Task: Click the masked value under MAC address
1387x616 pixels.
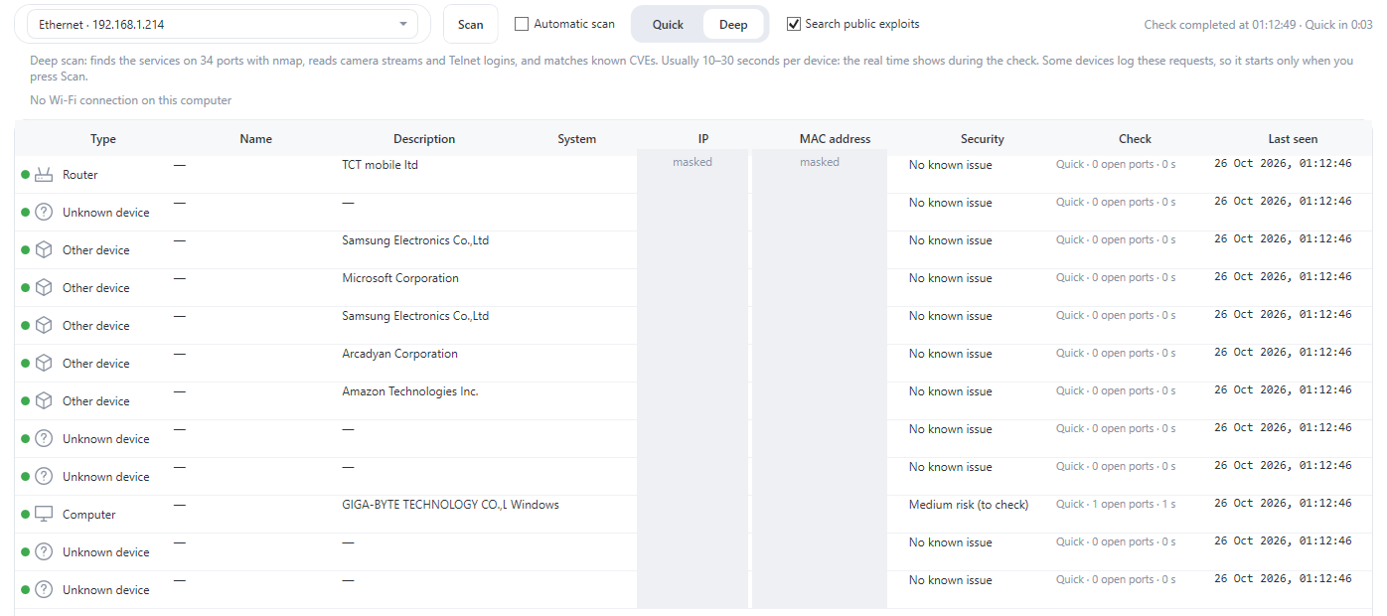Action: (x=820, y=162)
